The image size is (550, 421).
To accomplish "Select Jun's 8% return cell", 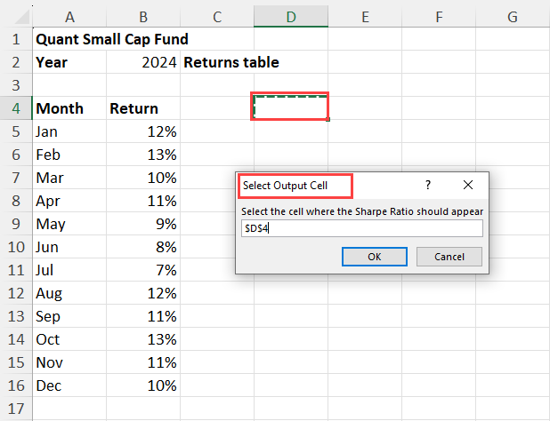I will coord(143,247).
